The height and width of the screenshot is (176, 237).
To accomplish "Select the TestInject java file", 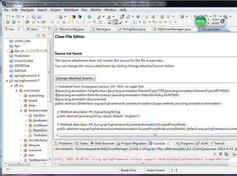I will 38,135.
